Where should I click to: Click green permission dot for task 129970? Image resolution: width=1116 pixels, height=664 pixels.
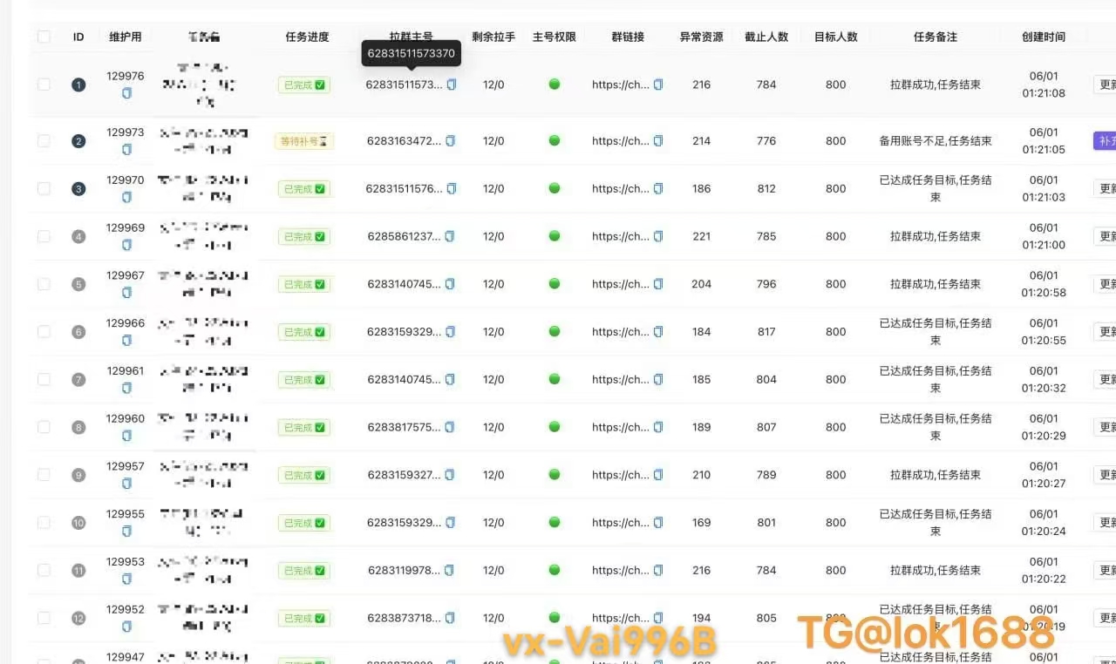555,188
